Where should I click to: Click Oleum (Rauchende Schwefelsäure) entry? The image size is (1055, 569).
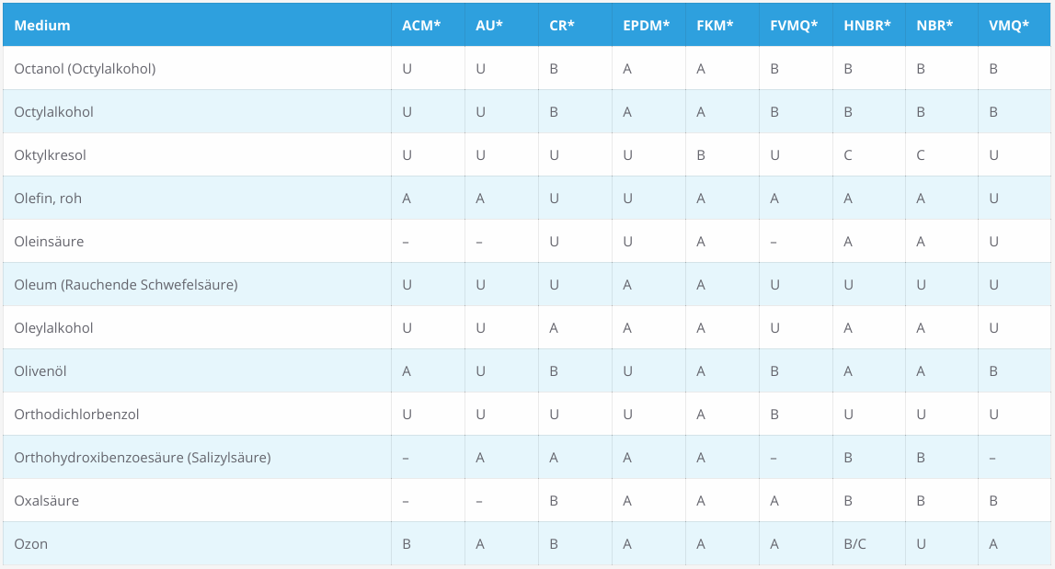[x=126, y=285]
